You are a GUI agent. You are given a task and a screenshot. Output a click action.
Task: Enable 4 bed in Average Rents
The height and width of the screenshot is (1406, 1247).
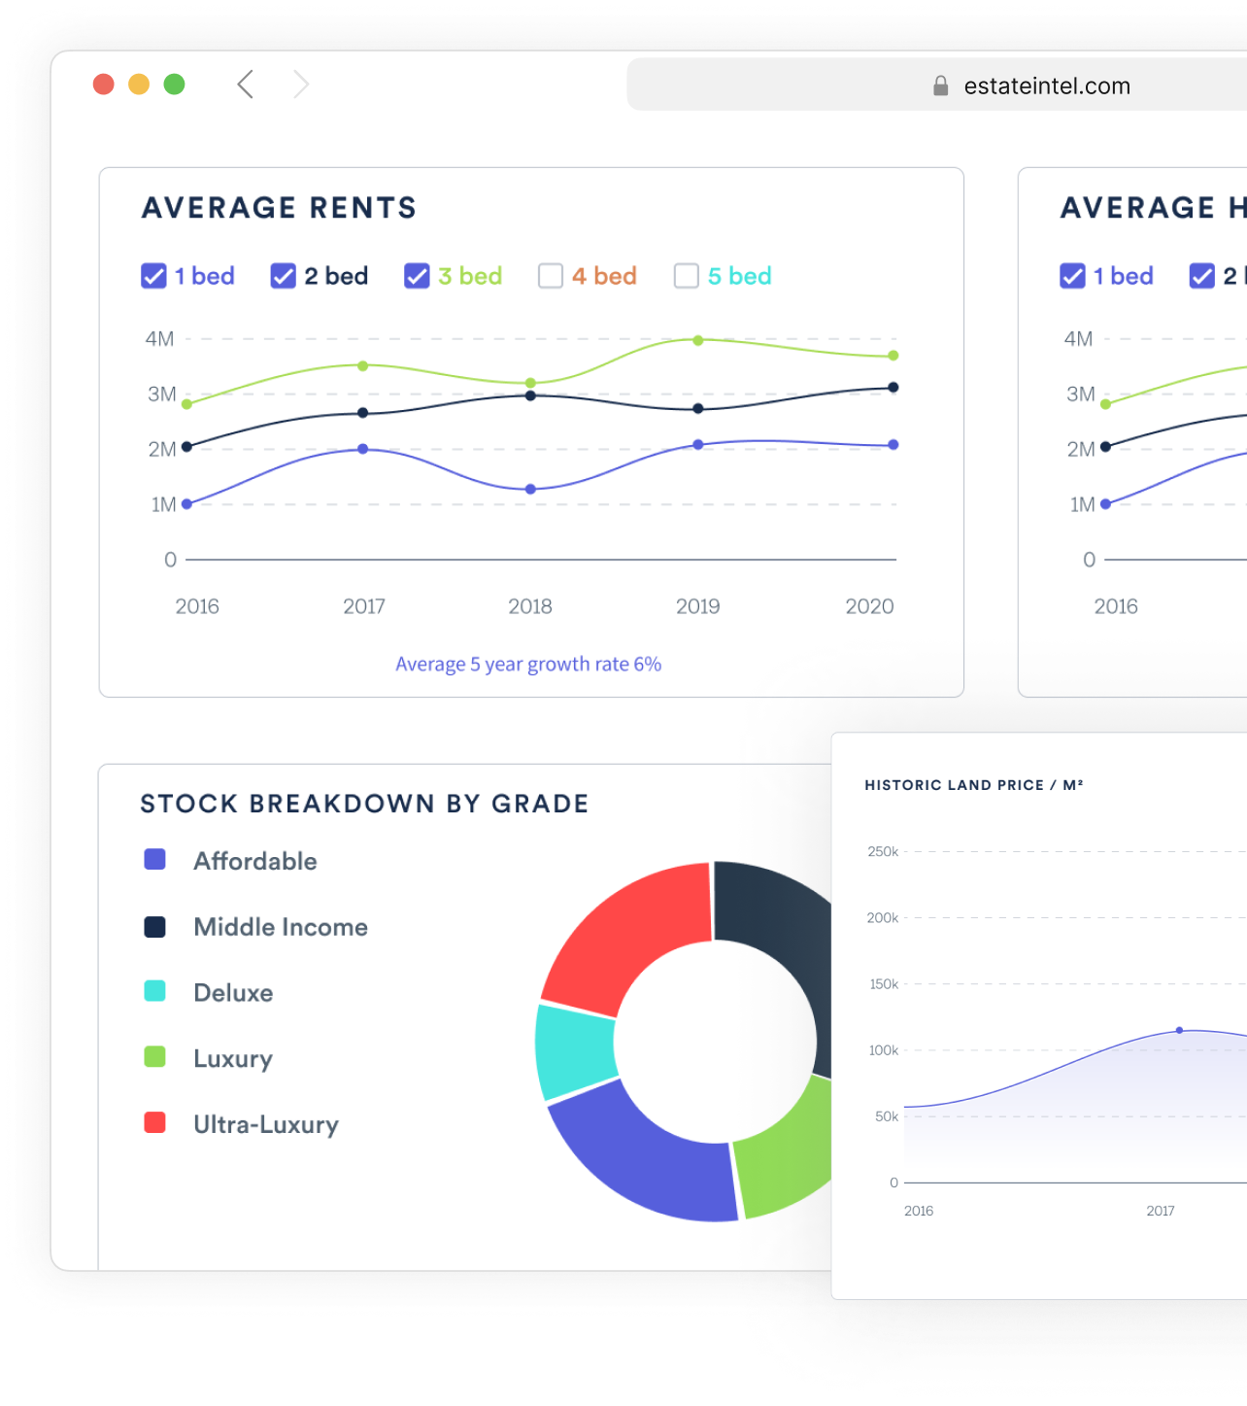pos(551,276)
